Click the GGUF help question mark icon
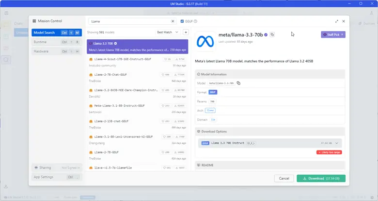The width and height of the screenshot is (378, 201). (195, 21)
